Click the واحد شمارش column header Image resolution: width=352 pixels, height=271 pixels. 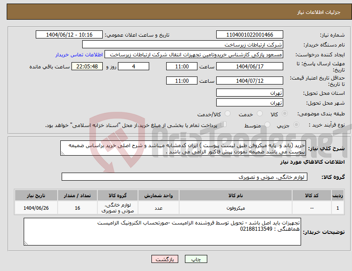point(159,195)
